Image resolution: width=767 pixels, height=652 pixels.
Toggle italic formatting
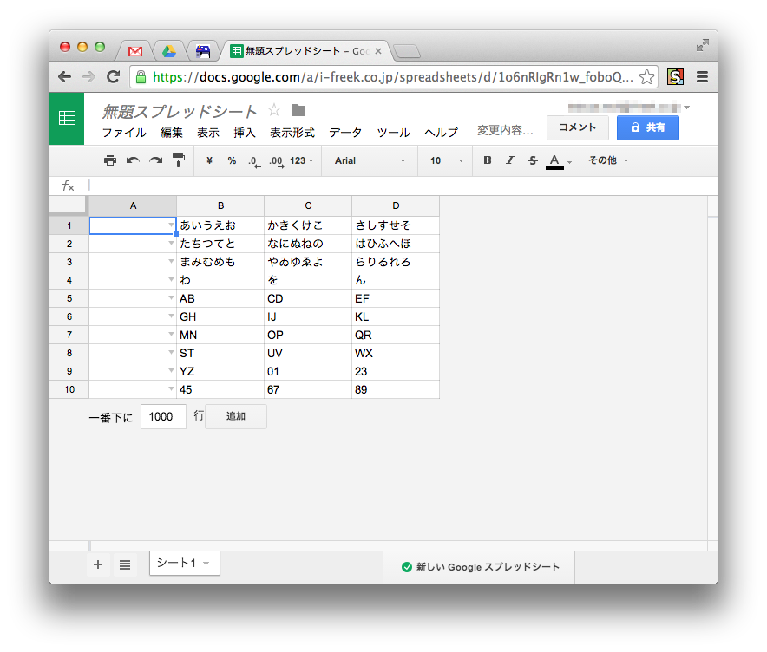coord(509,160)
